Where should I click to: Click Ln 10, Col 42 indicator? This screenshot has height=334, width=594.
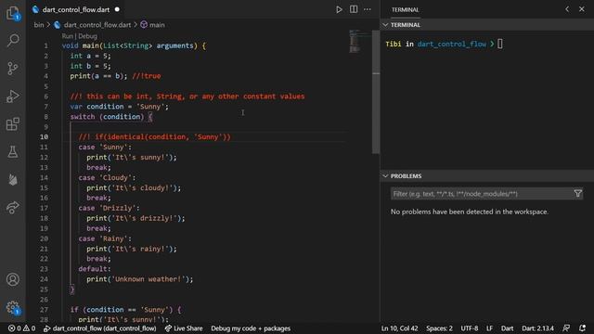pyautogui.click(x=400, y=328)
